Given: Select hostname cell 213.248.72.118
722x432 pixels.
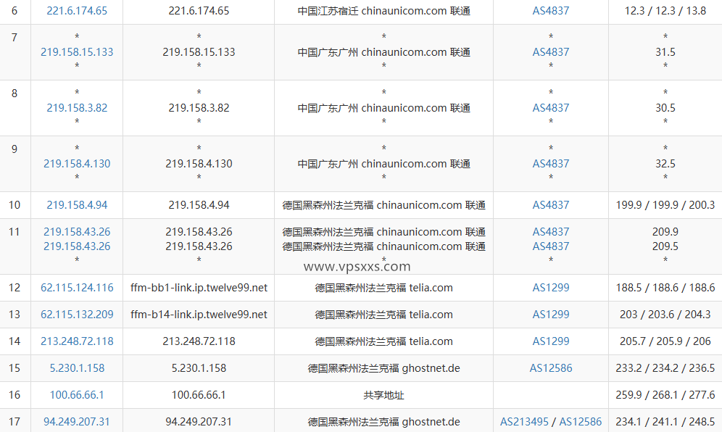Looking at the screenshot, I should 199,341.
